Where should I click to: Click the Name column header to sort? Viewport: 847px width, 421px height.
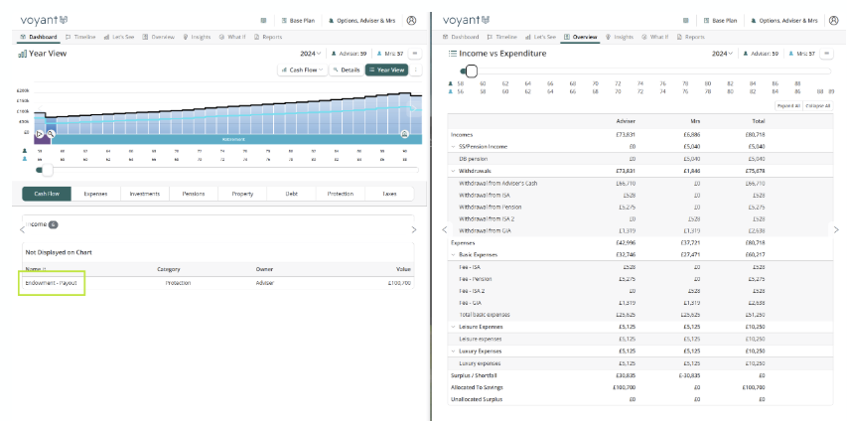(35, 269)
